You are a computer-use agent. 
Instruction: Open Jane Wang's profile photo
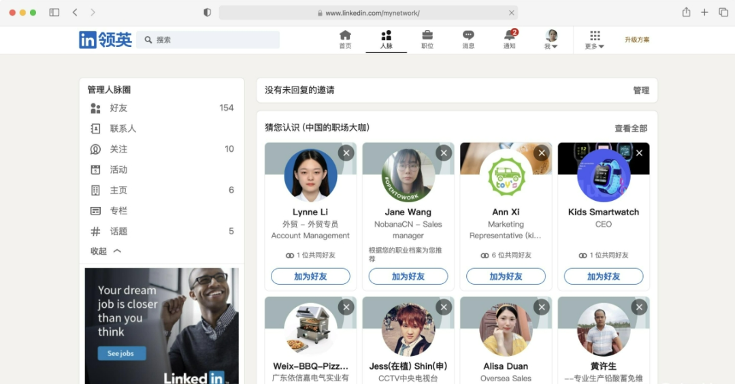(x=408, y=176)
